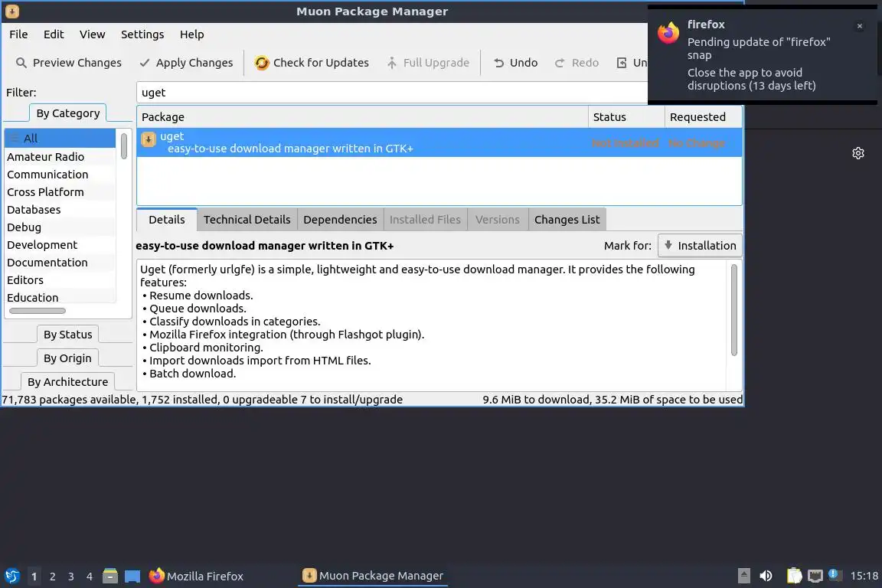882x588 pixels.
Task: Select the All category
Action: [60, 139]
